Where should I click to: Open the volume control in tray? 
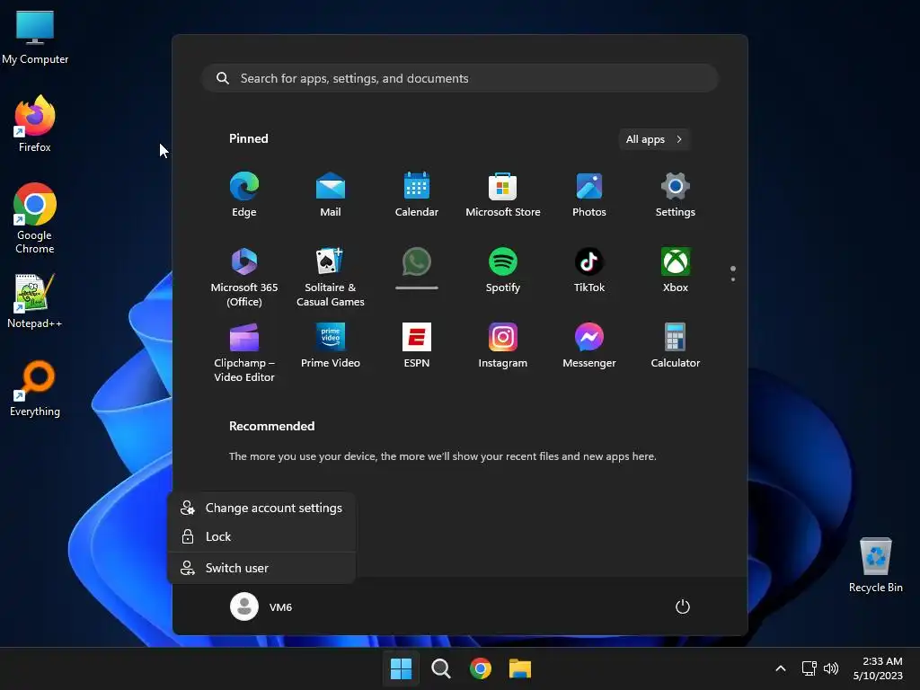(x=831, y=668)
